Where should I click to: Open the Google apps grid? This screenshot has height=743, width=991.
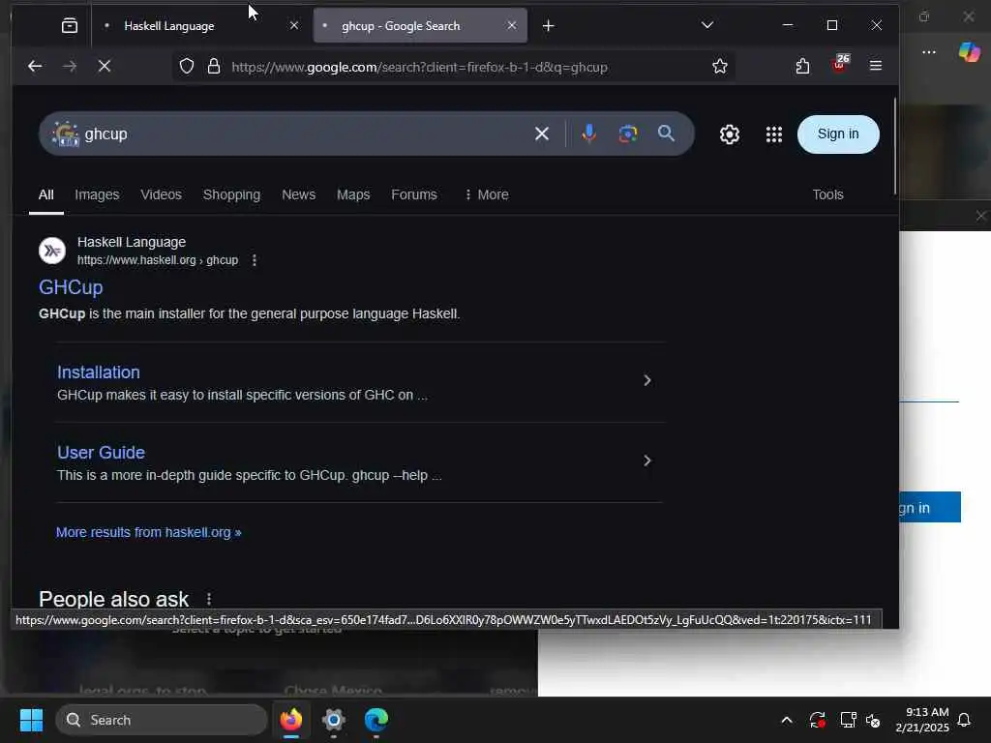tap(773, 134)
